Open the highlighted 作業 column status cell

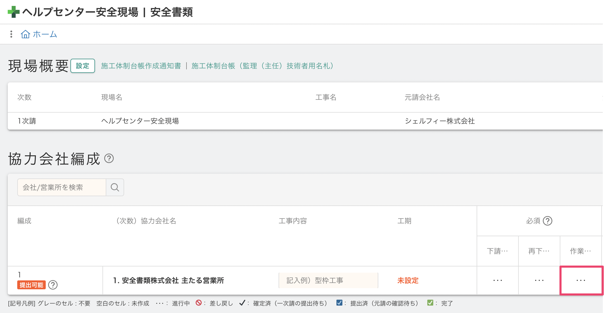pos(581,280)
